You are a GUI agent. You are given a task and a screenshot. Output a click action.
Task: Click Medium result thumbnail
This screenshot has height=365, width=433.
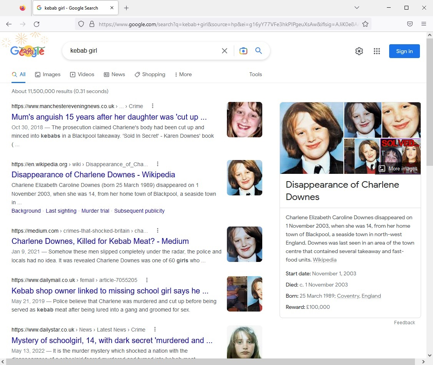pyautogui.click(x=245, y=244)
